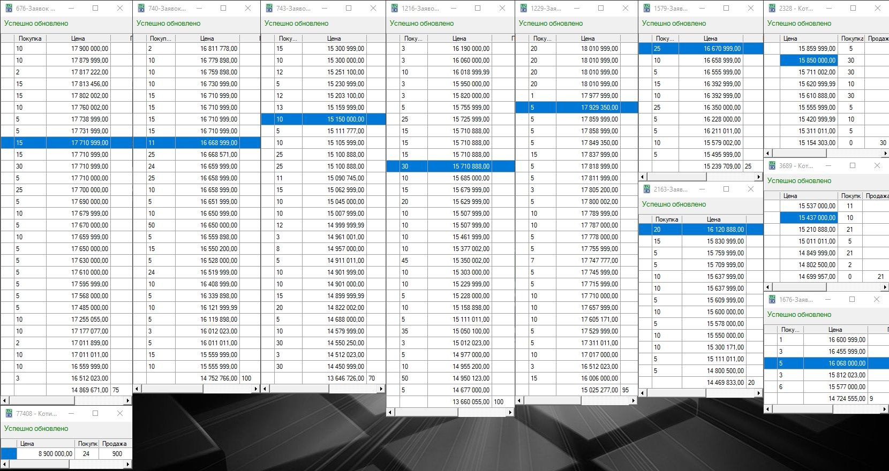Click the Цена column header in the 3689 window

(790, 196)
